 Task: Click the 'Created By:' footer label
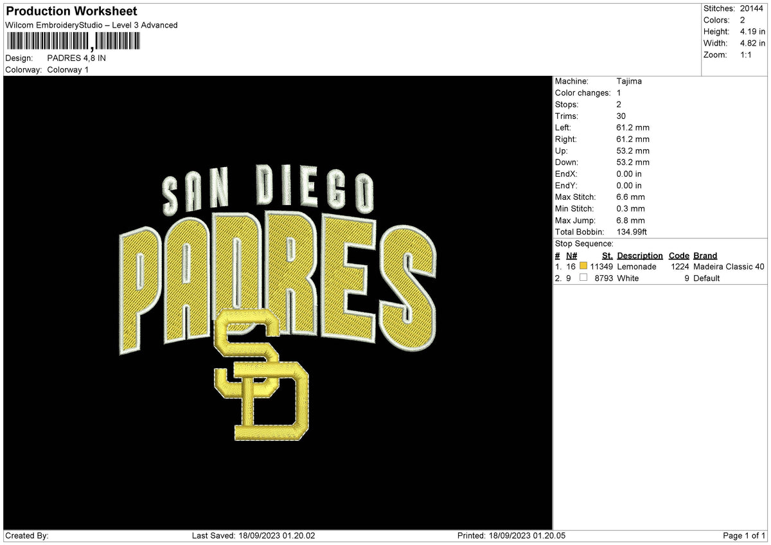click(x=27, y=536)
